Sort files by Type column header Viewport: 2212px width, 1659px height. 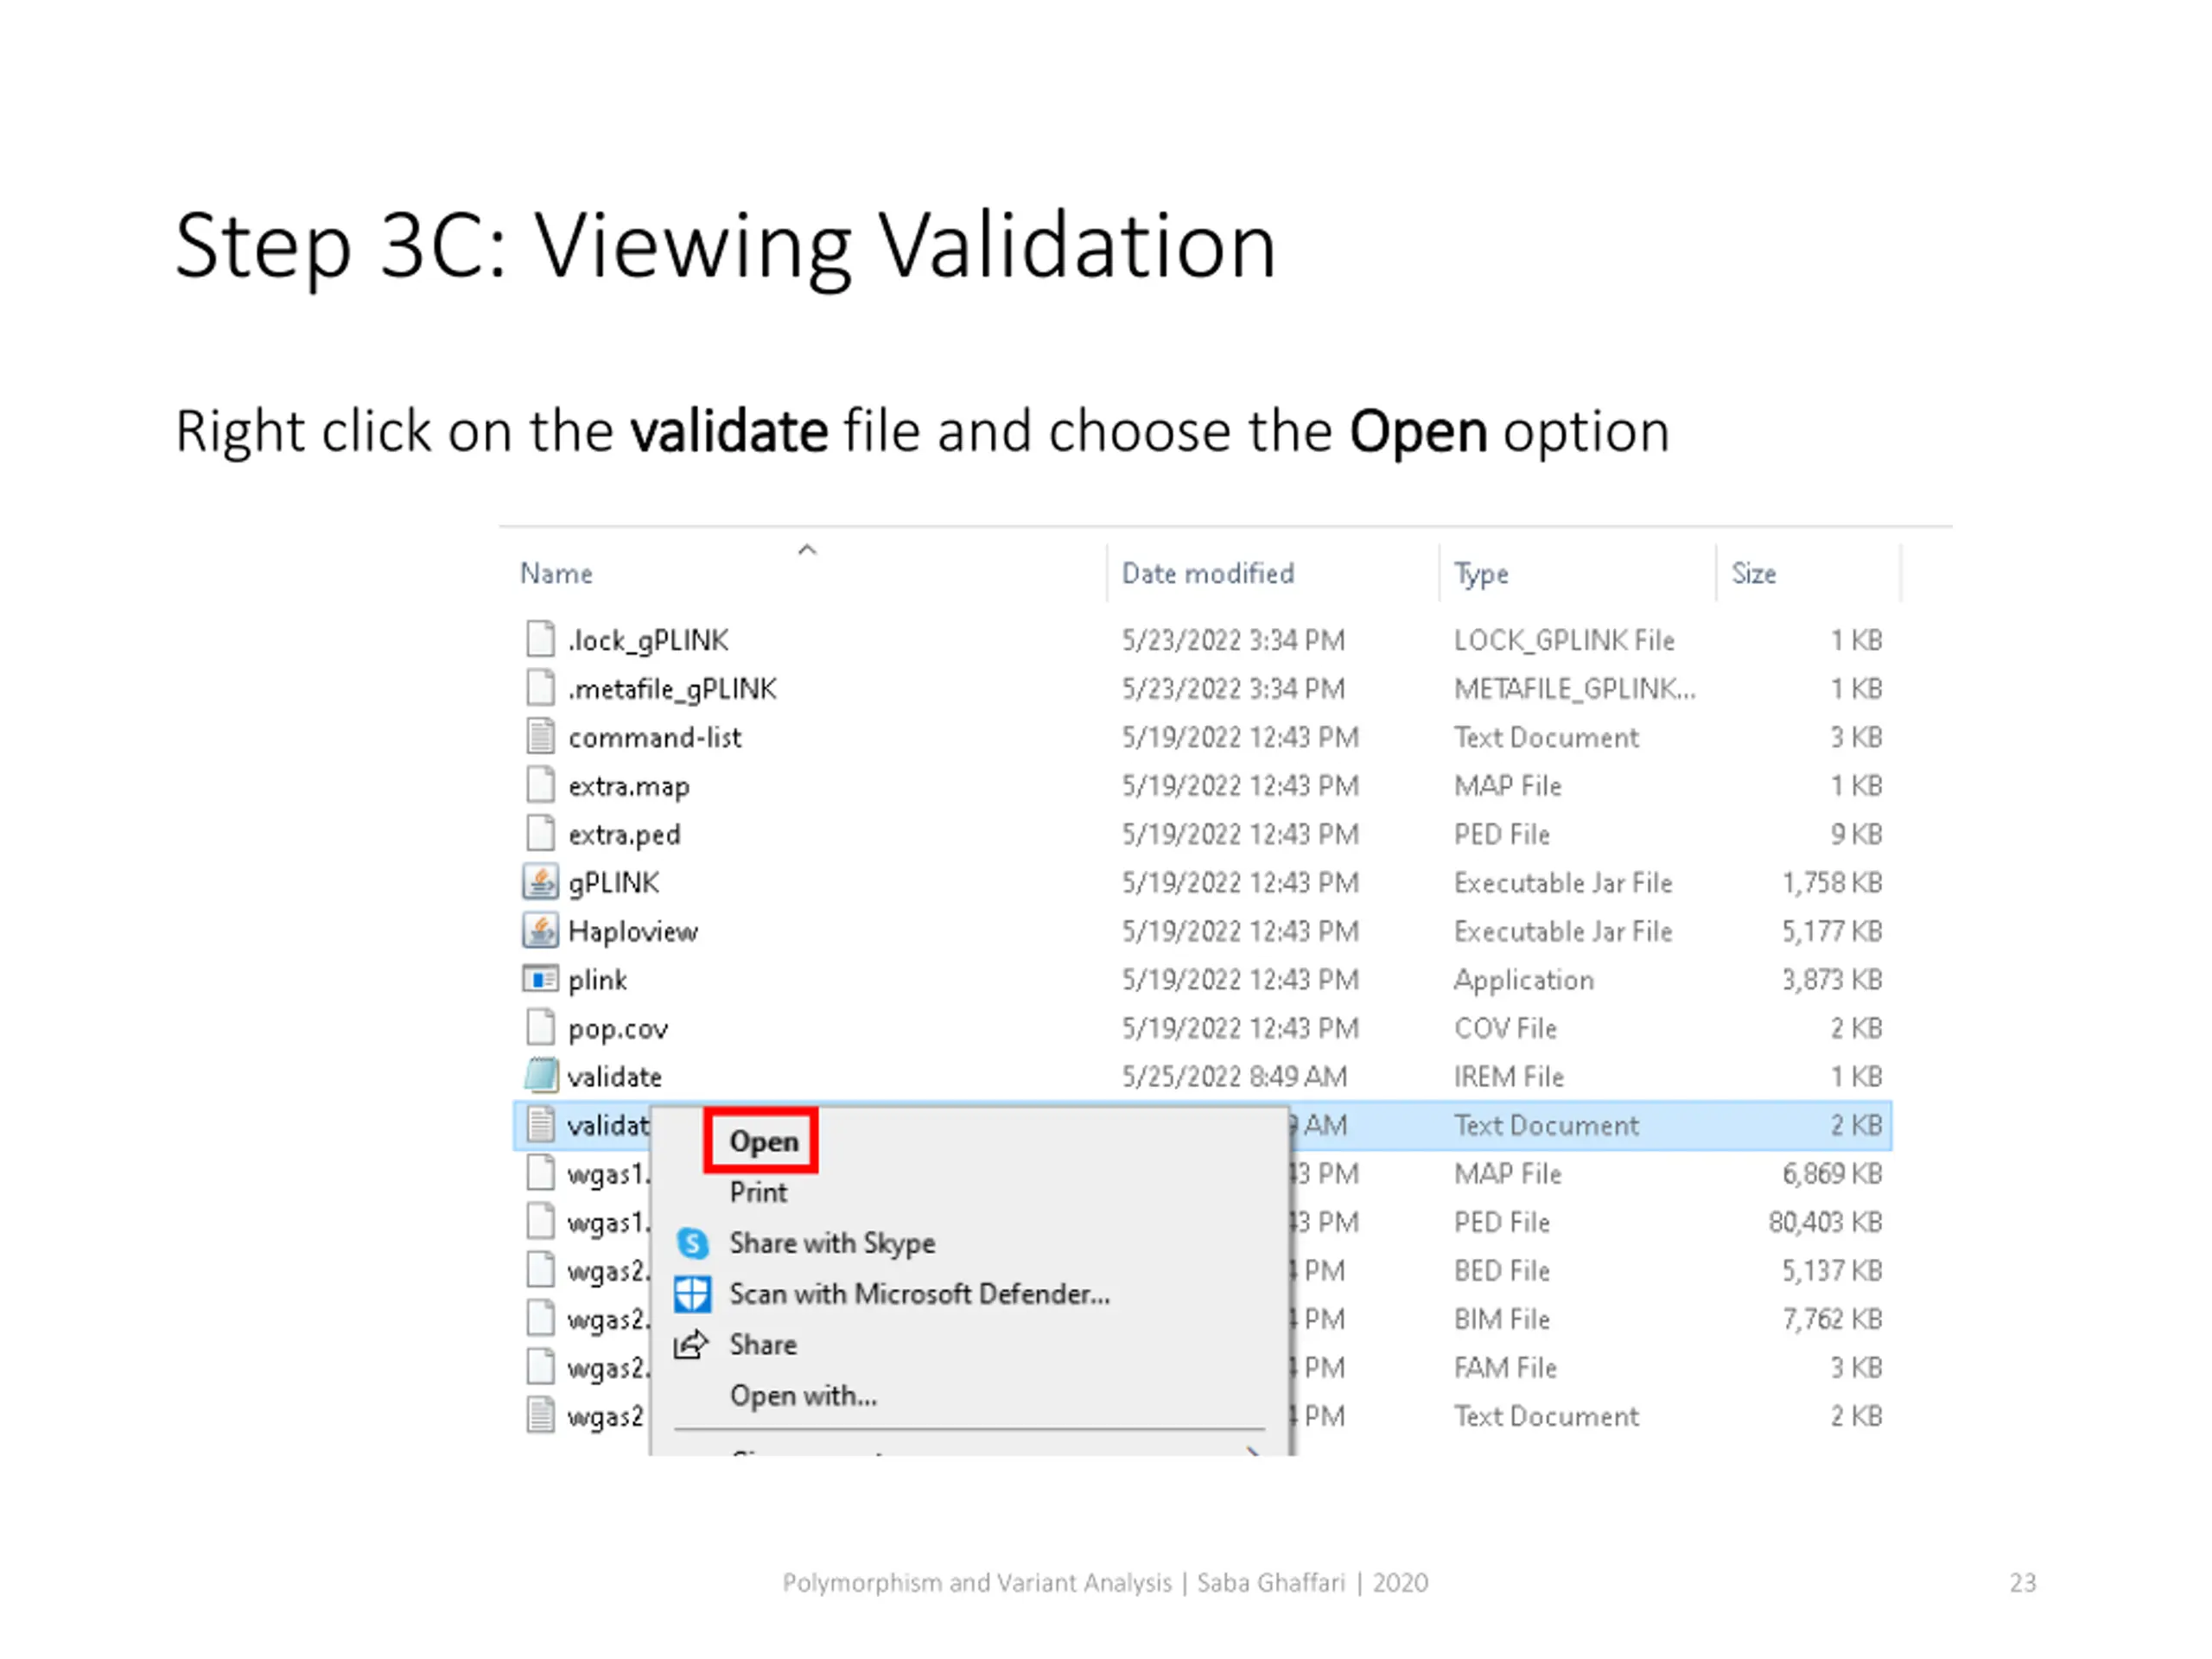(x=1481, y=574)
